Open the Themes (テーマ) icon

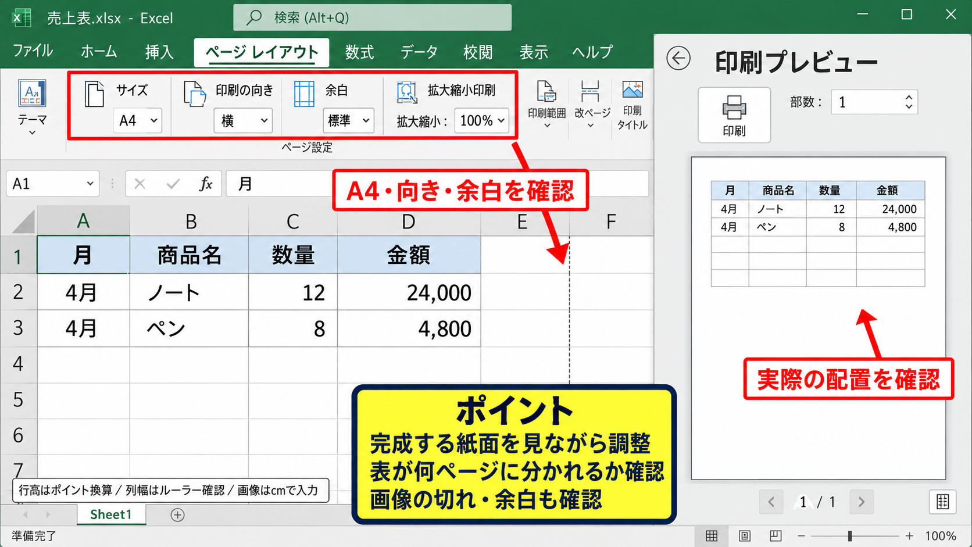click(x=32, y=94)
